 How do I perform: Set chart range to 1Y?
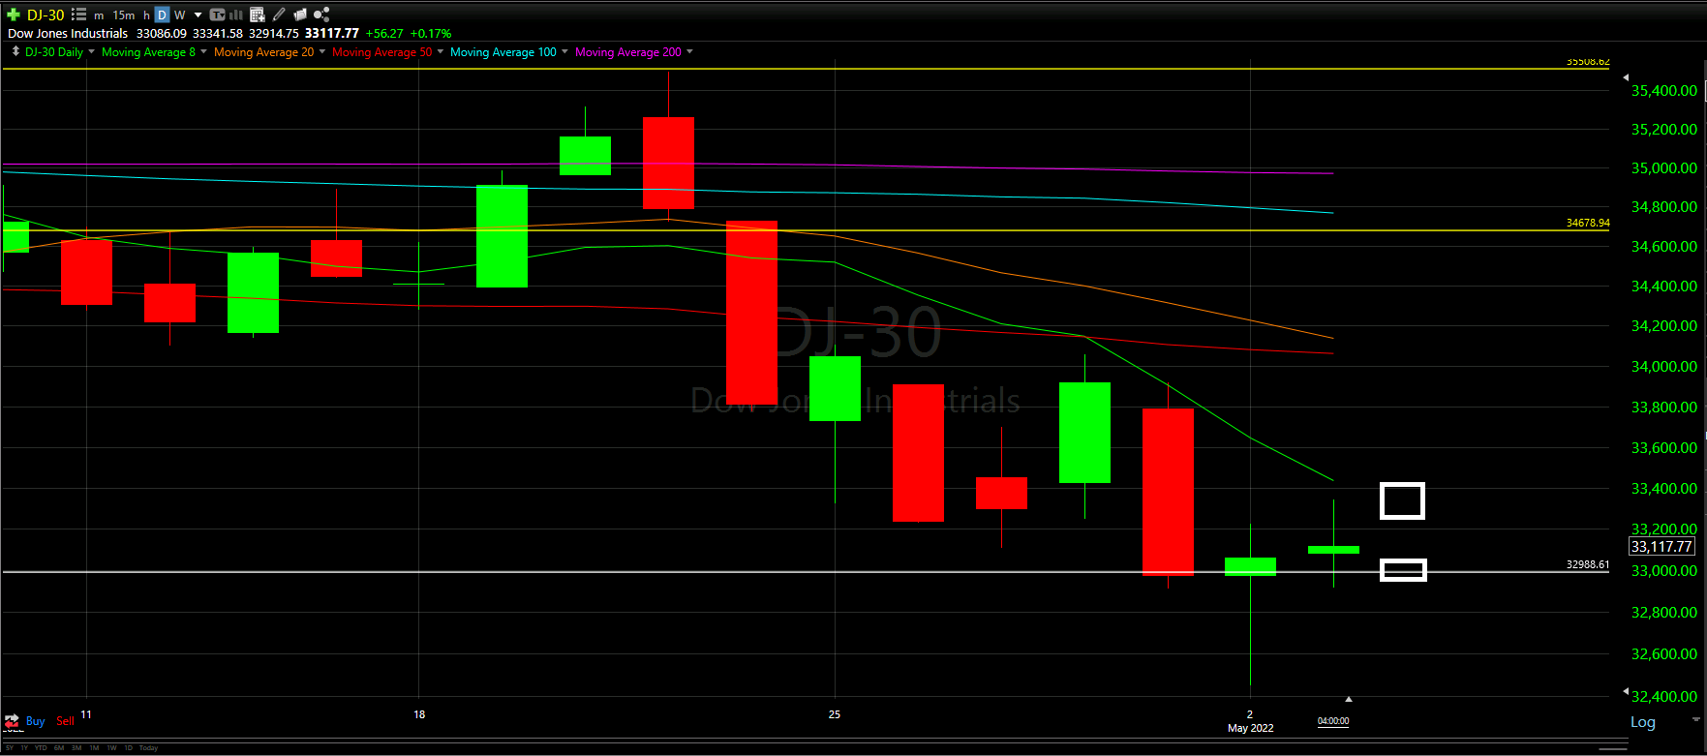(x=24, y=748)
